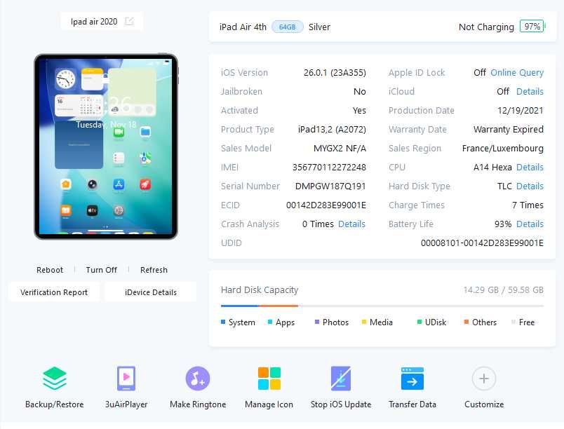Click iOS version 26.0.1 (23A355)

click(x=335, y=73)
